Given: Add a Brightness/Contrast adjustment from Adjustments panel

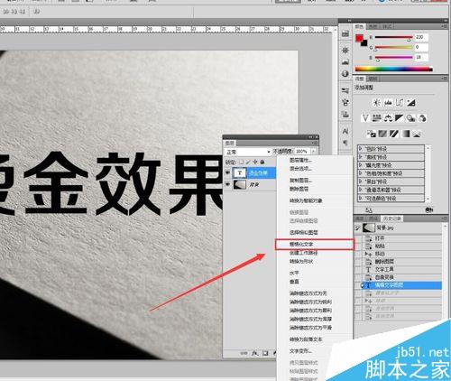Looking at the screenshot, I should (x=376, y=103).
